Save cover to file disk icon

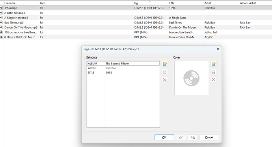tap(214, 72)
